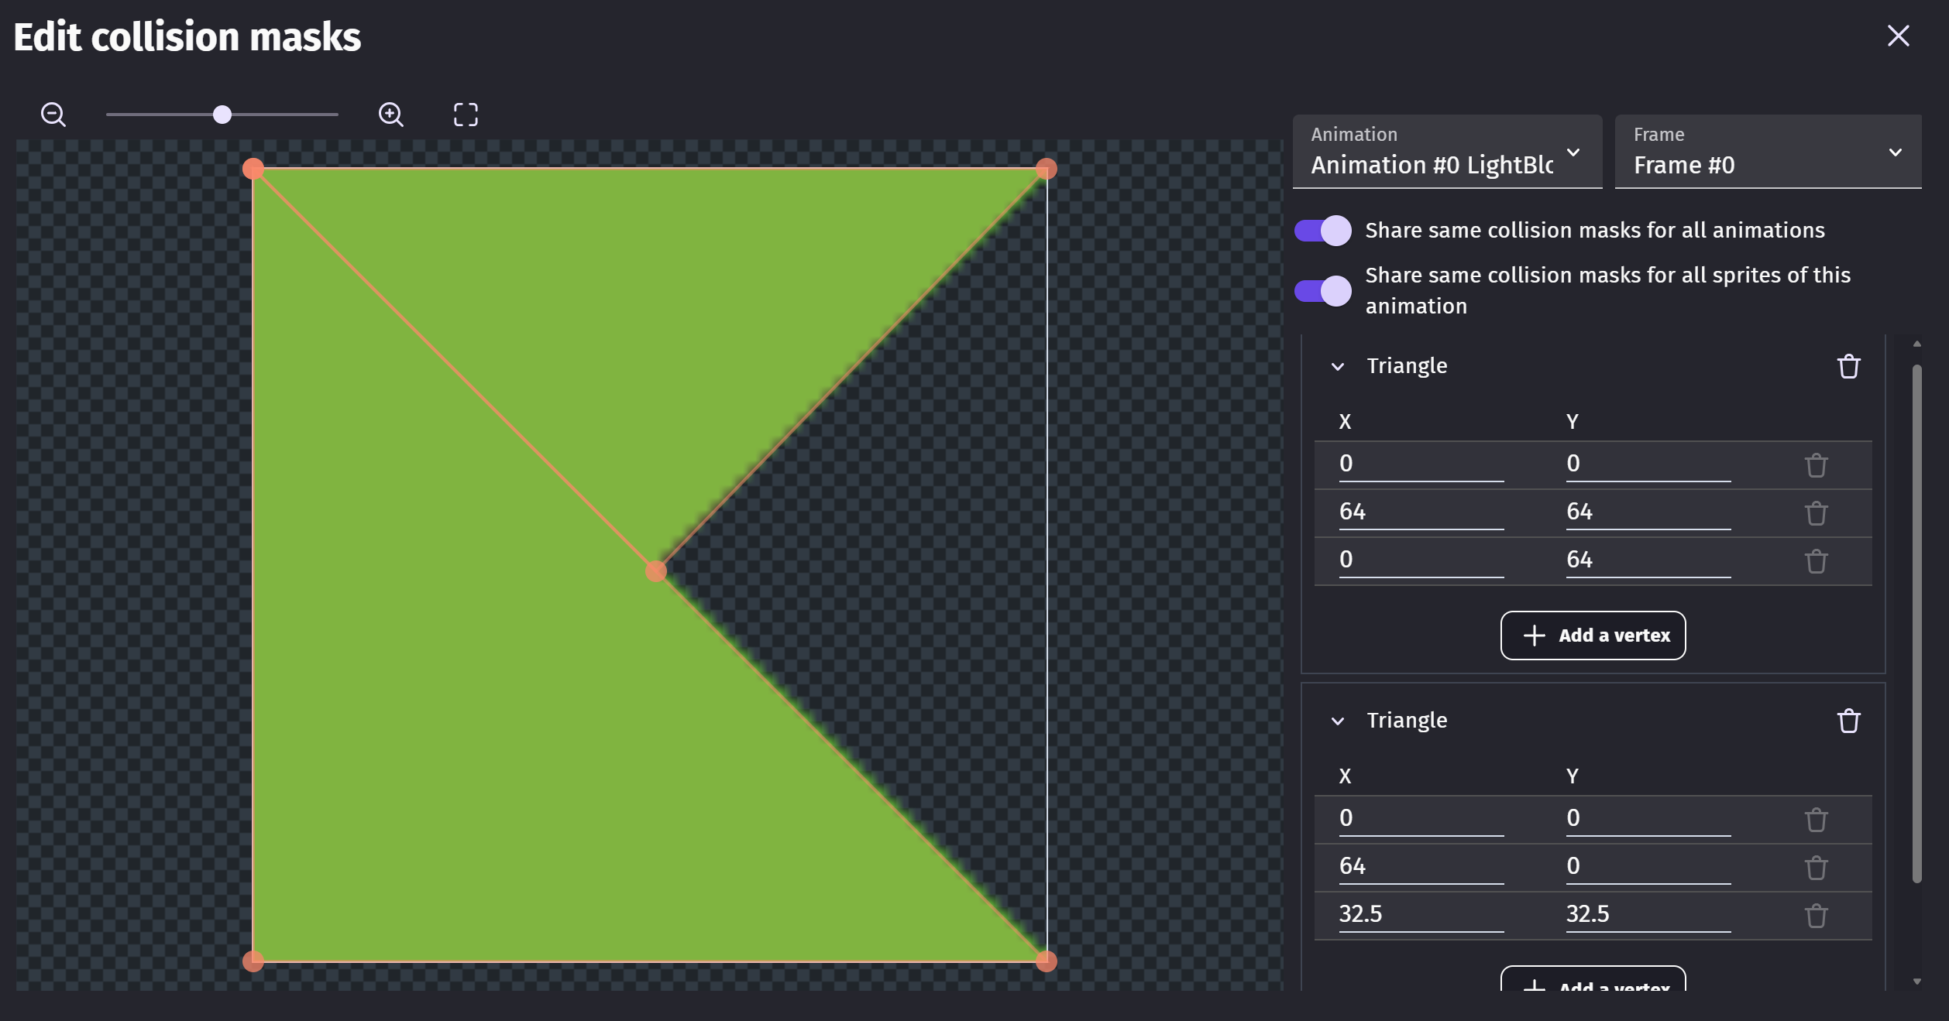Click Add a vertex in first triangle
Image resolution: width=1949 pixels, height=1021 pixels.
pyautogui.click(x=1593, y=636)
